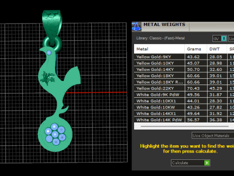Select the Yellow Gold:18KY R... row

(x=184, y=82)
